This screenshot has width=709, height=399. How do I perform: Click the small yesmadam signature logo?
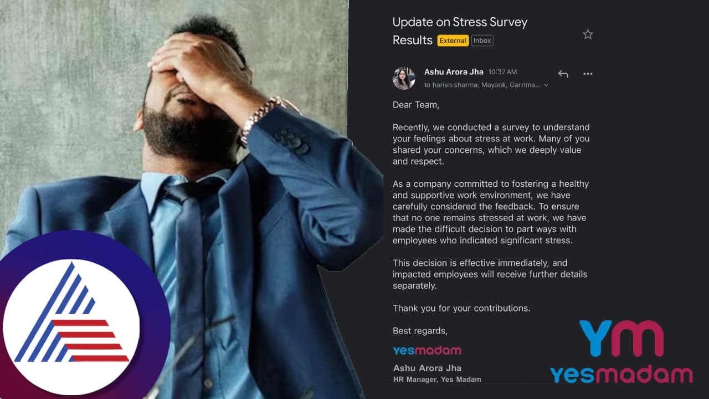[427, 350]
